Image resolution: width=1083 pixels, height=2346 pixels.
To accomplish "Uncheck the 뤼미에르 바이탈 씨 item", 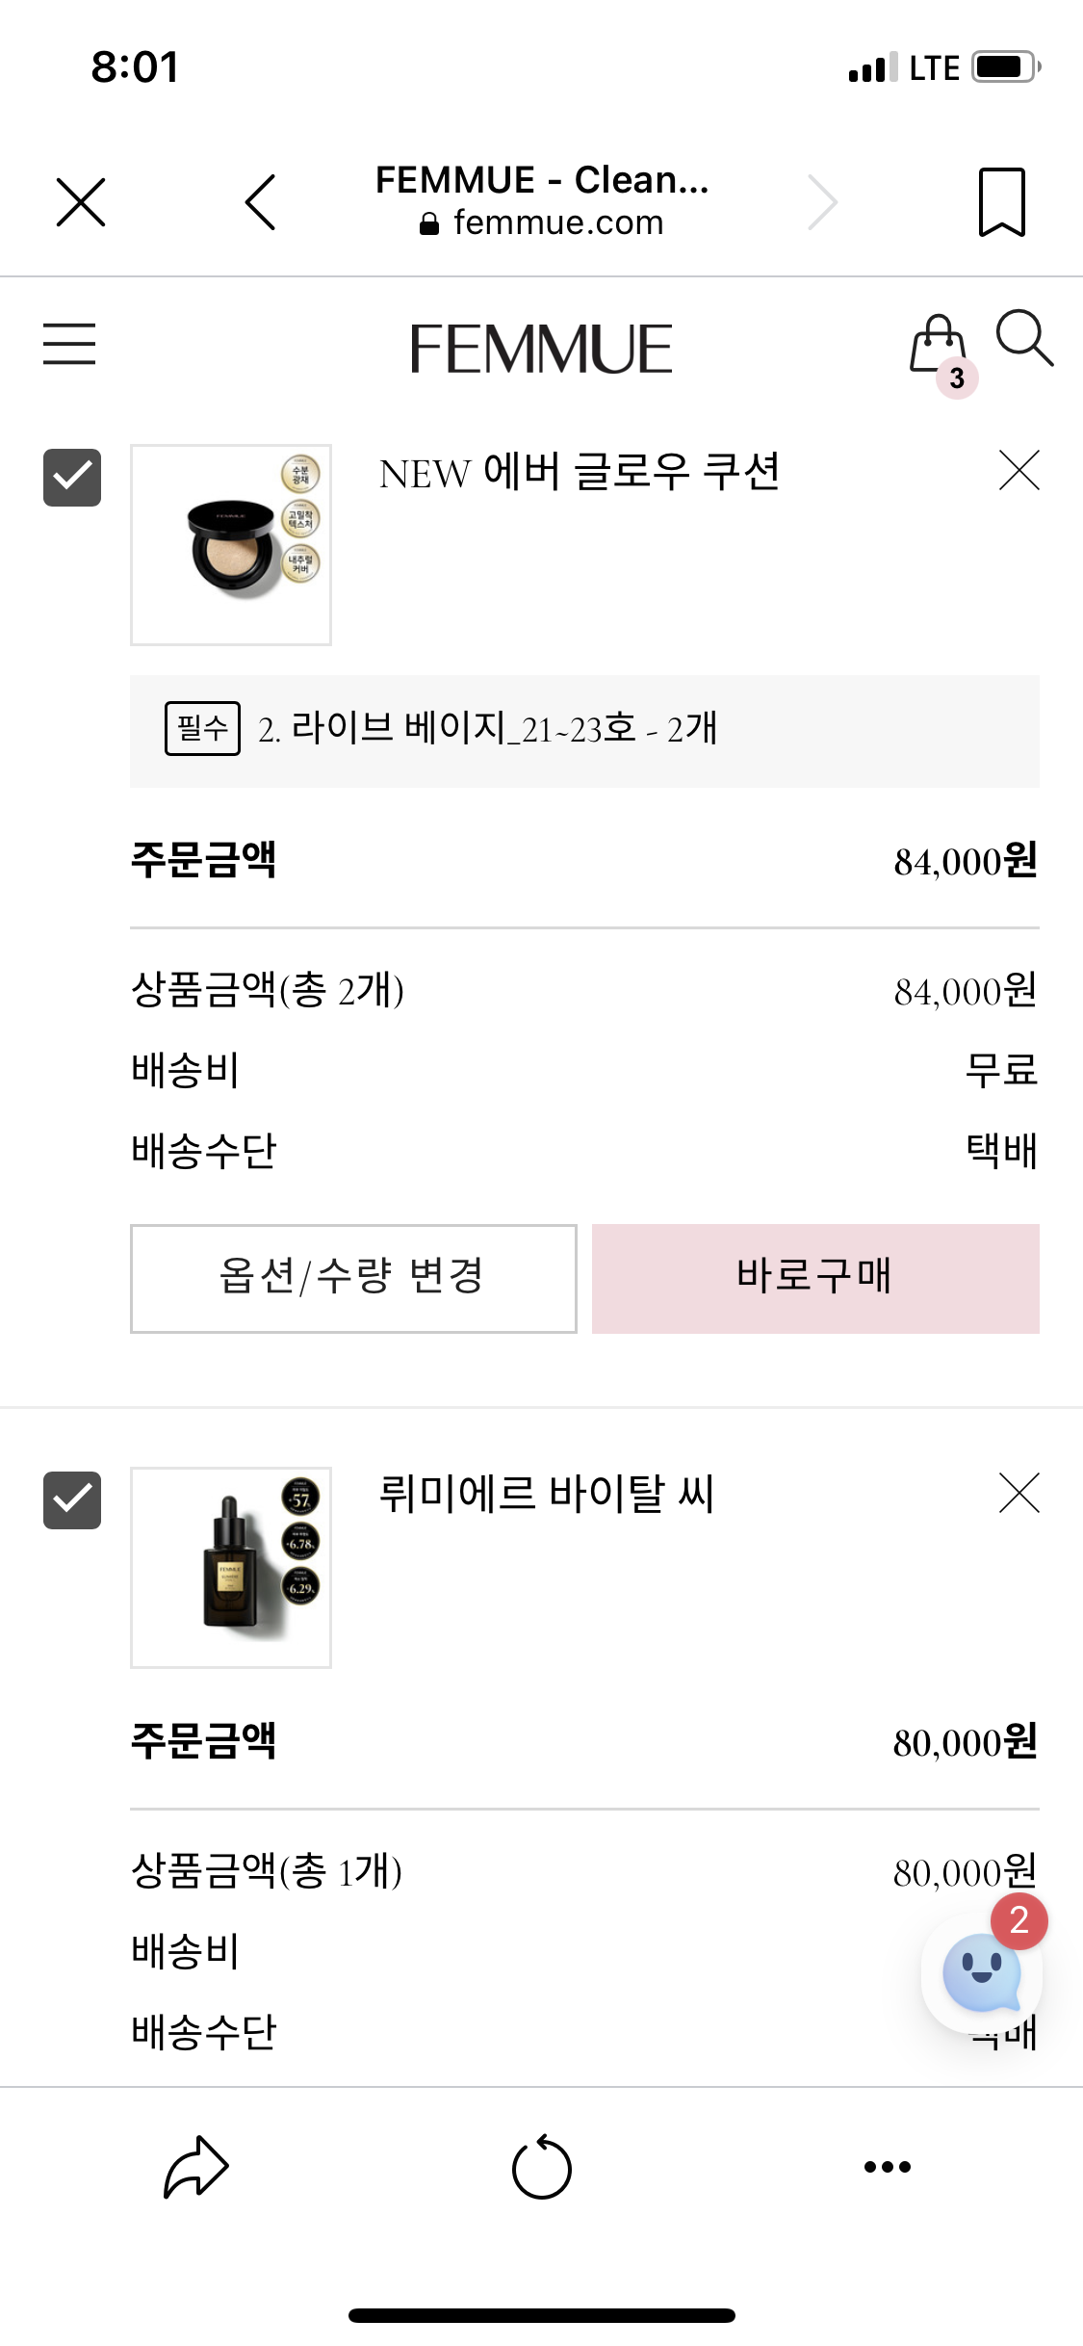I will 72,1499.
